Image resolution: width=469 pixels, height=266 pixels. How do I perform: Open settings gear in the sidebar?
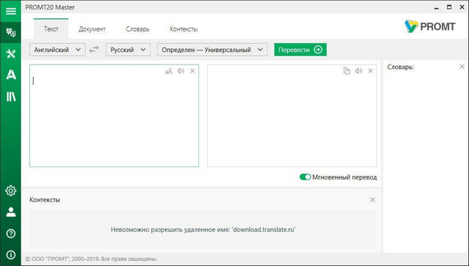pos(11,191)
